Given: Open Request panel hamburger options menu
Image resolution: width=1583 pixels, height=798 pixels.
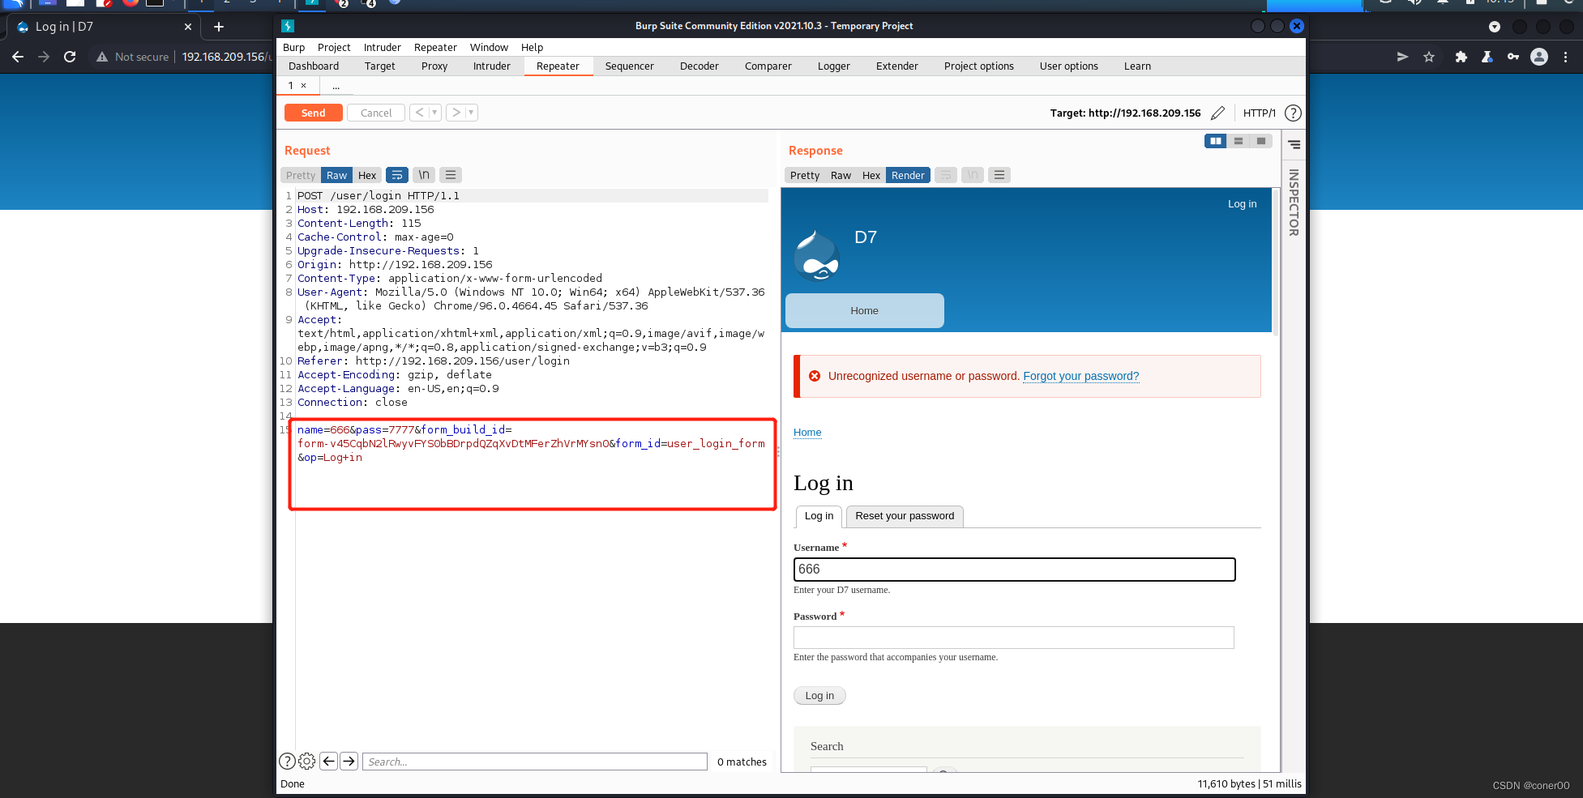Looking at the screenshot, I should [x=451, y=175].
